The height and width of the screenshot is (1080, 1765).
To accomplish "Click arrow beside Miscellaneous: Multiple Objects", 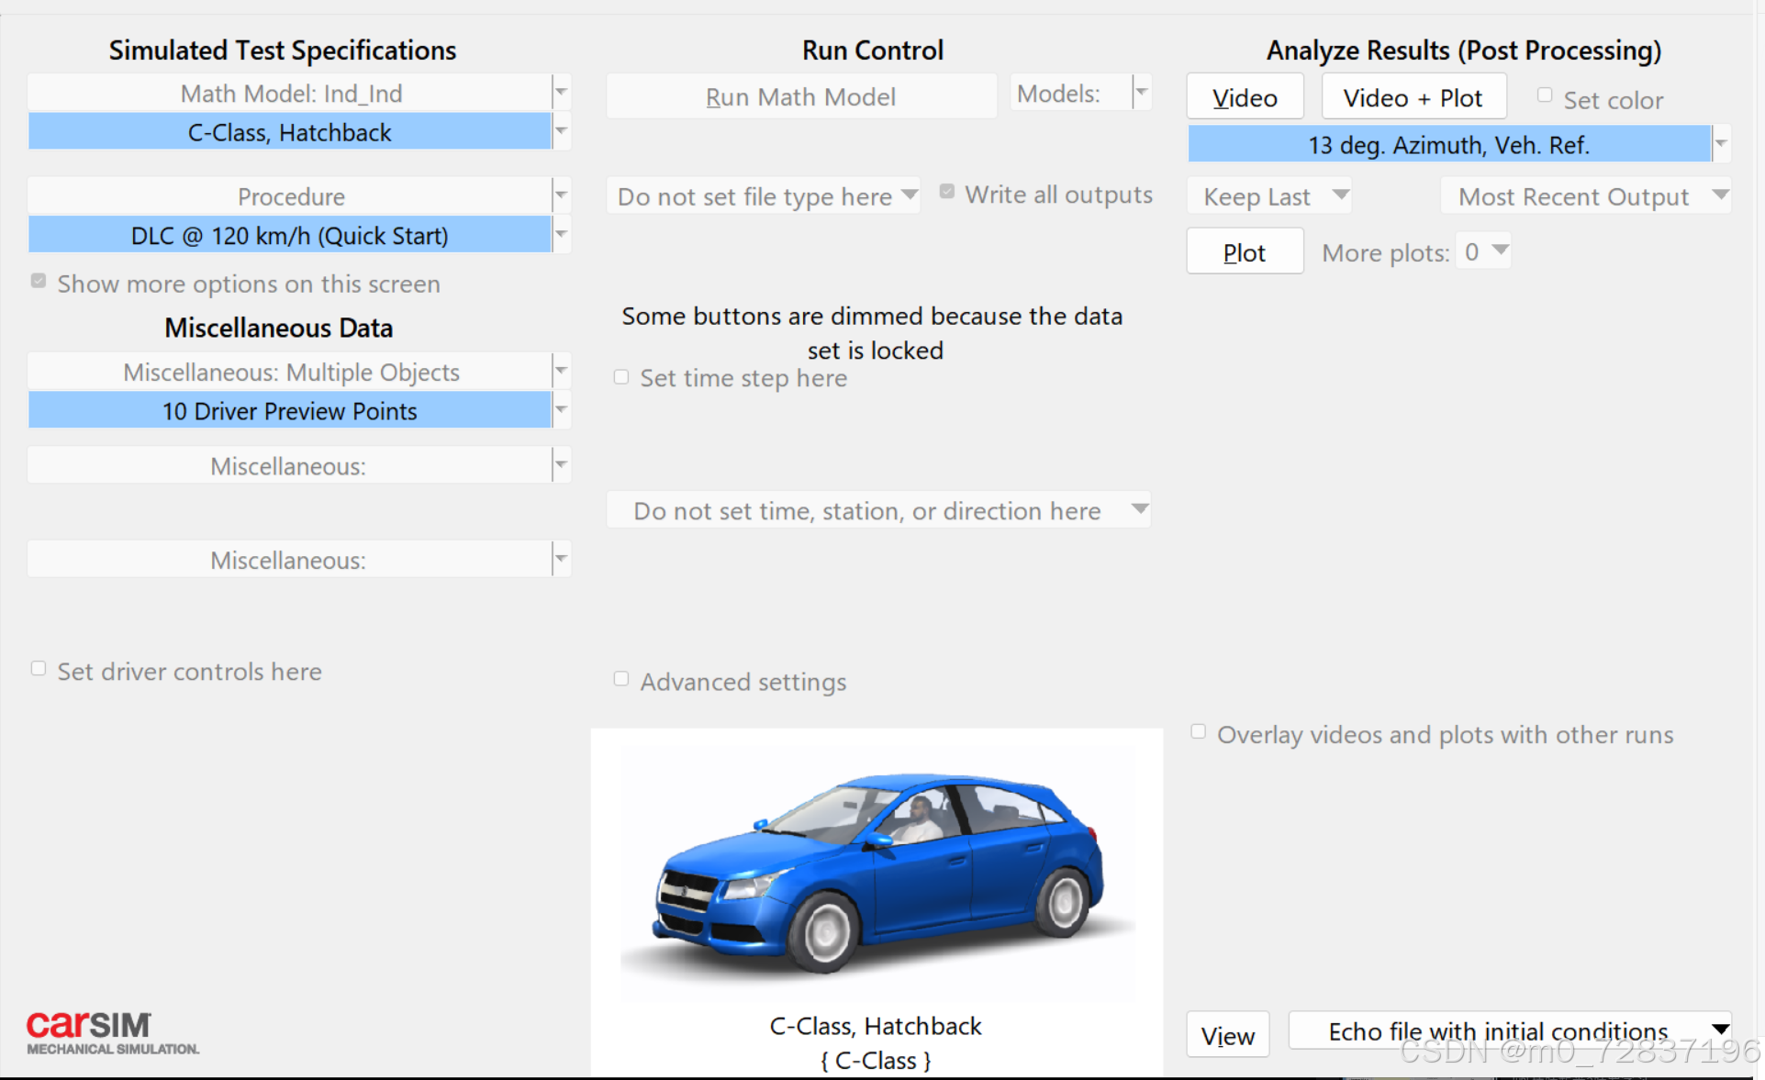I will click(561, 372).
